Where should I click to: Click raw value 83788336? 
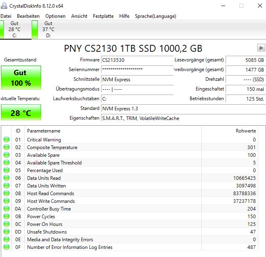pos(244,194)
